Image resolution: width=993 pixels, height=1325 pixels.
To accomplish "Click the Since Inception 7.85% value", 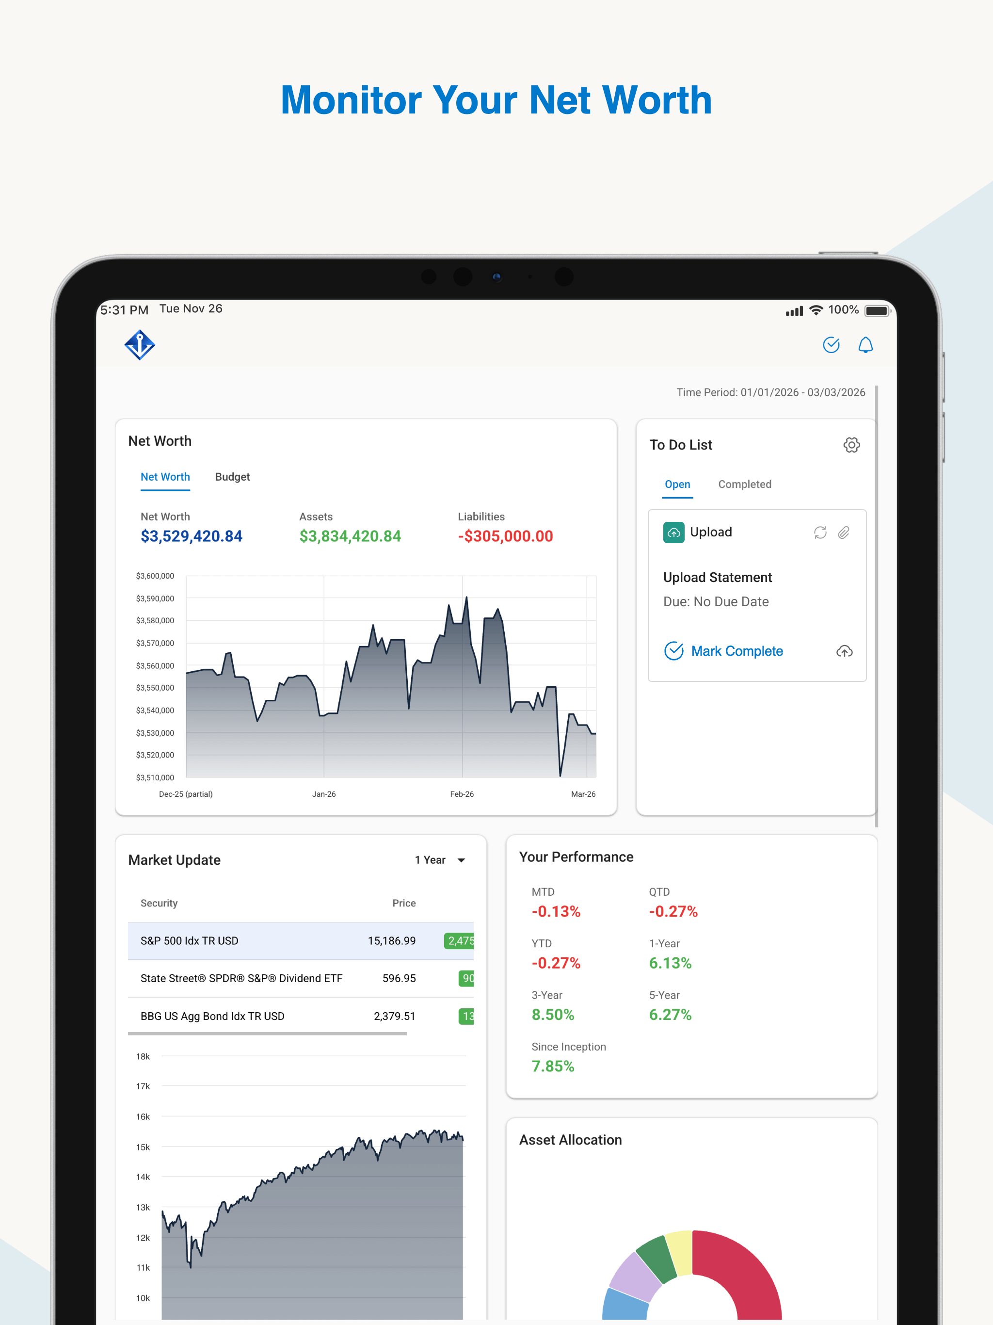I will [x=553, y=1066].
